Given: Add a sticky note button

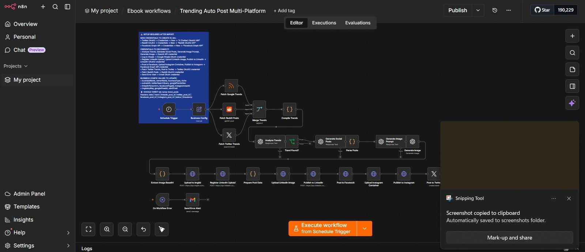Looking at the screenshot, I should coord(572,70).
